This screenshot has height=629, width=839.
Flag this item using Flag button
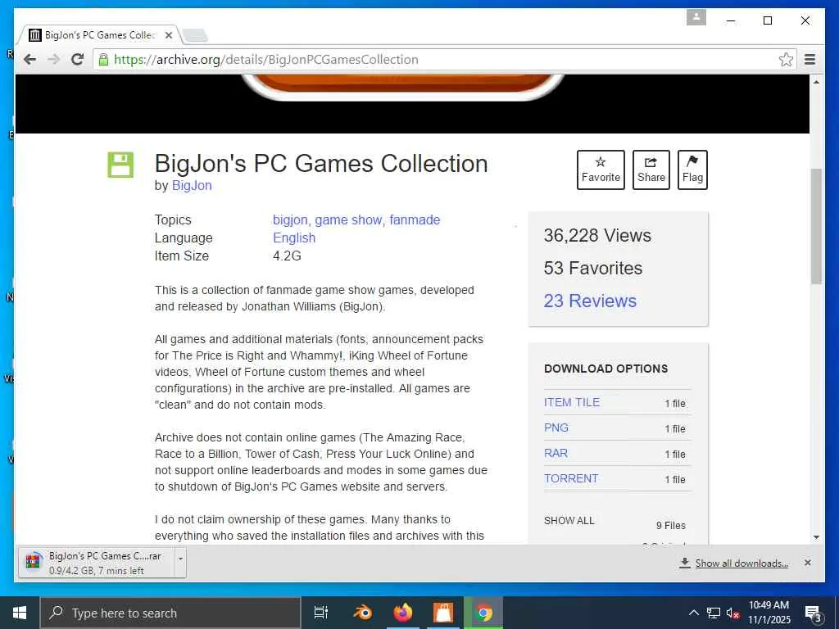(x=692, y=170)
